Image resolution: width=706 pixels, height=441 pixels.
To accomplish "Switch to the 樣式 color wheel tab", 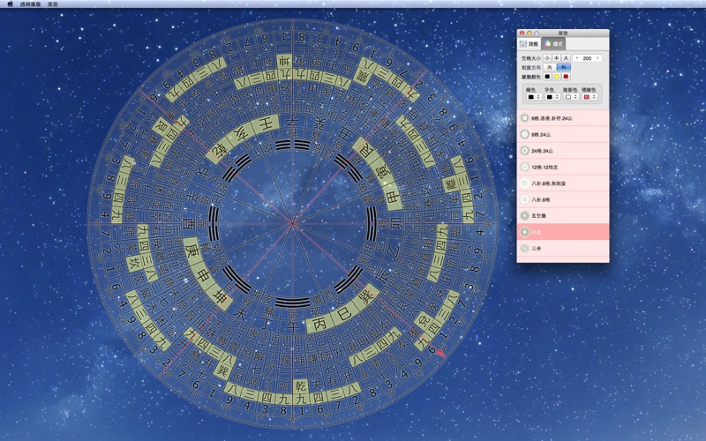I will coord(553,43).
